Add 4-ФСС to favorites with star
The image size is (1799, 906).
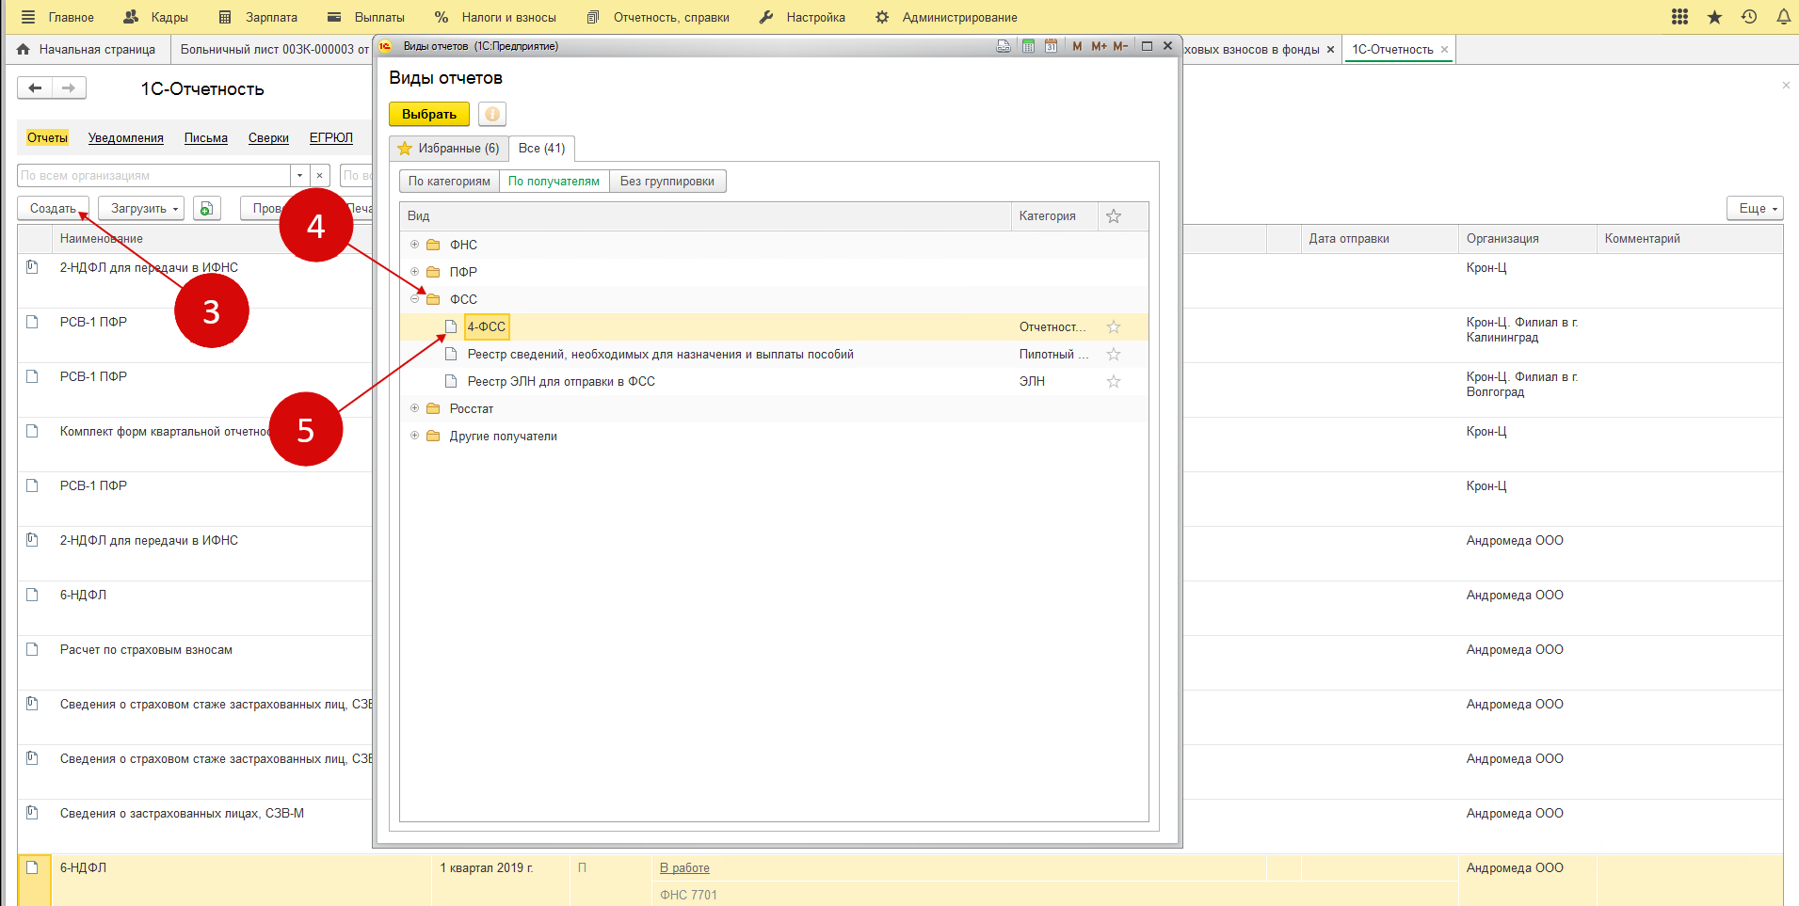coord(1114,327)
